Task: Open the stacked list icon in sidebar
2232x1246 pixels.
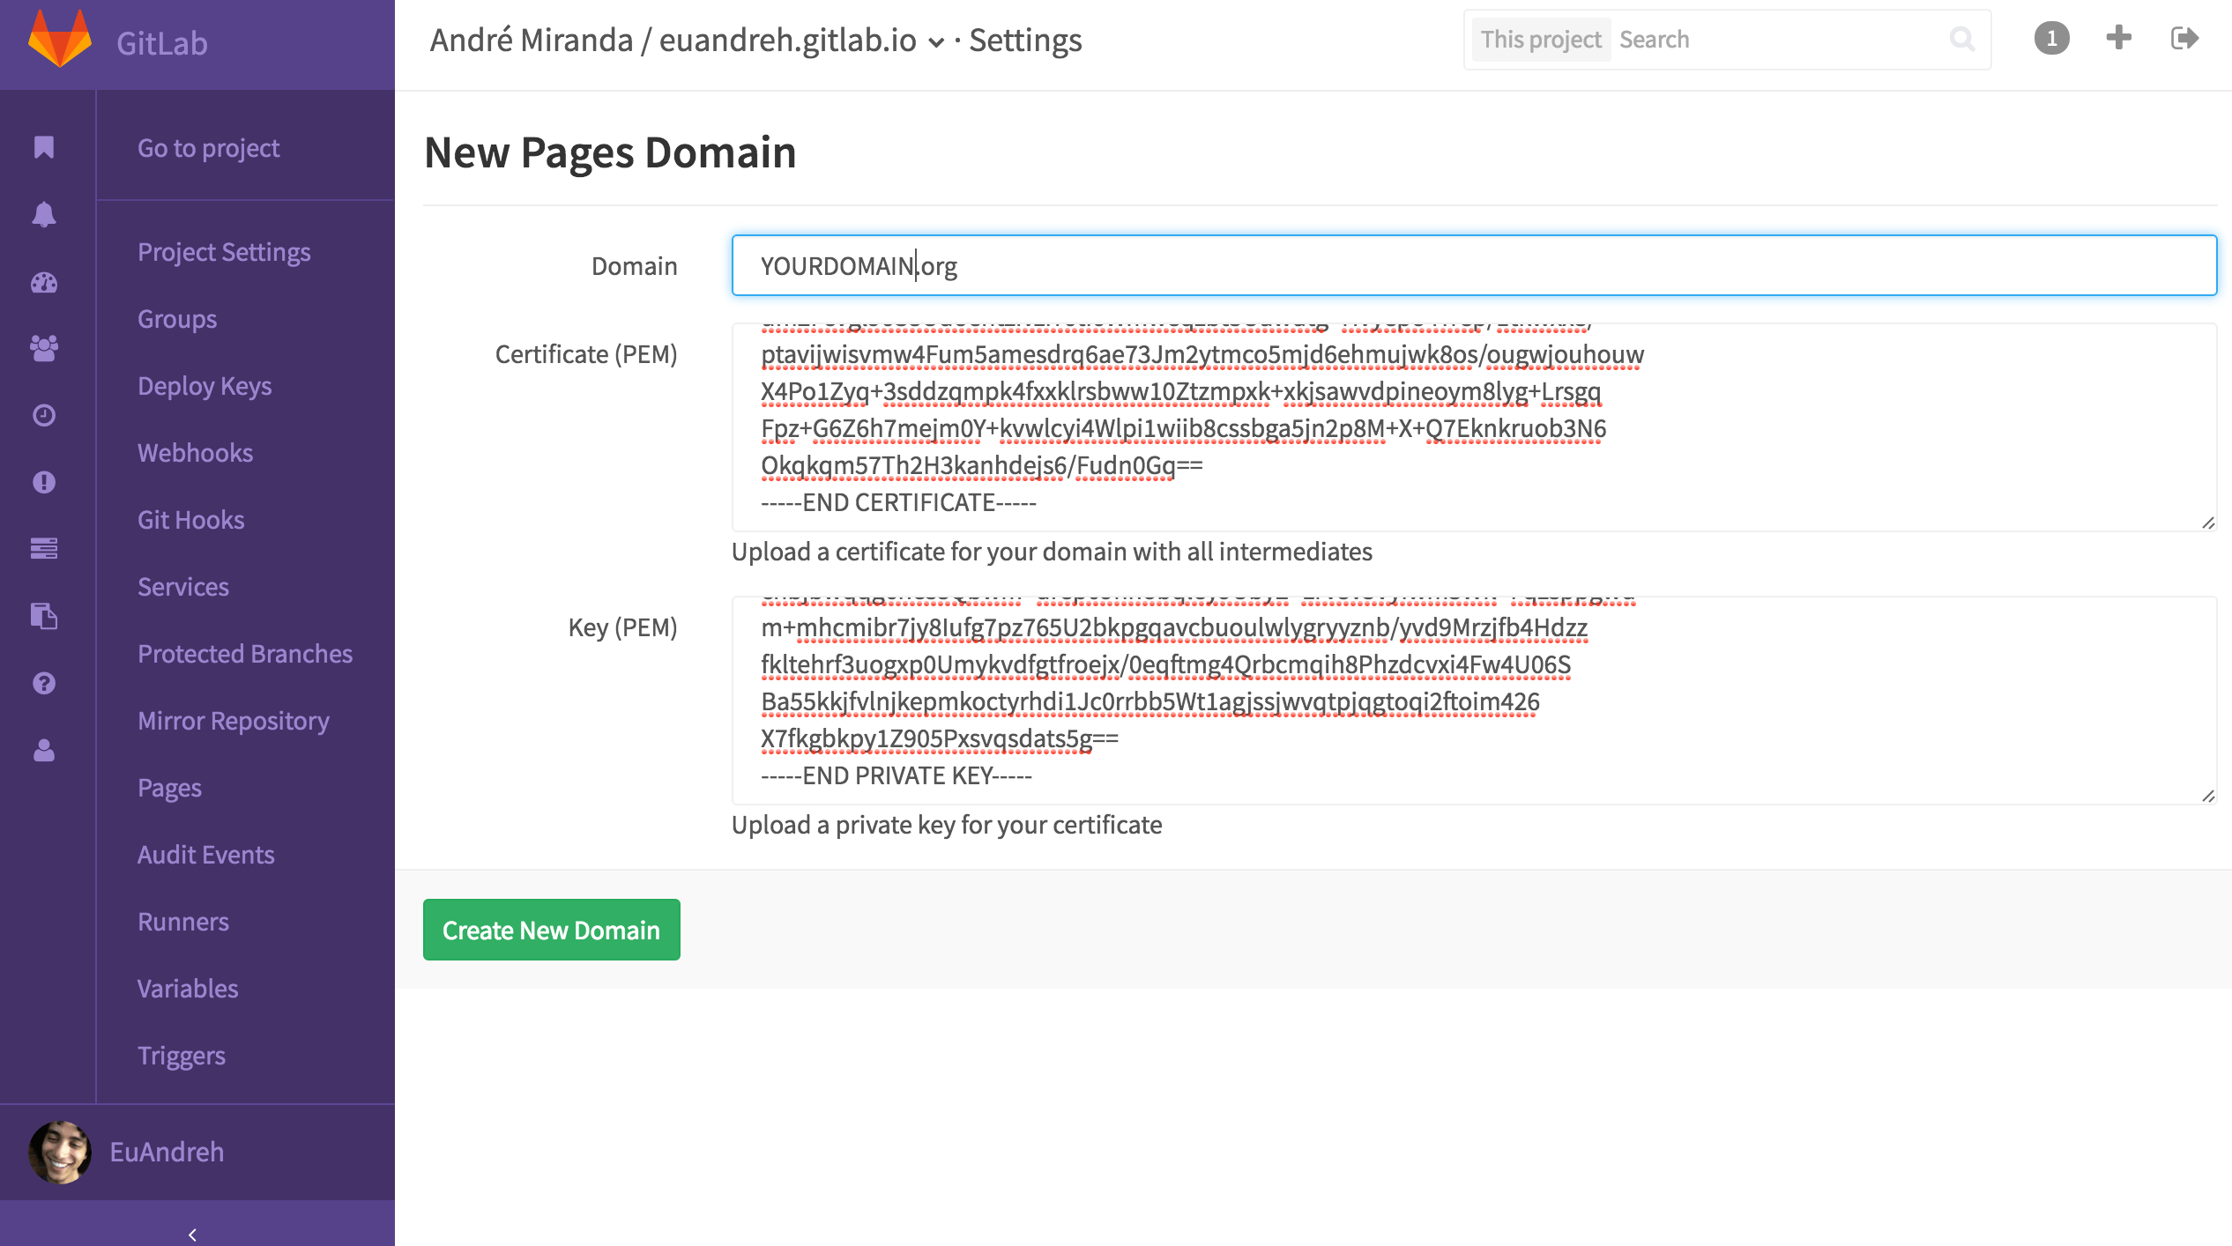Action: [x=44, y=548]
